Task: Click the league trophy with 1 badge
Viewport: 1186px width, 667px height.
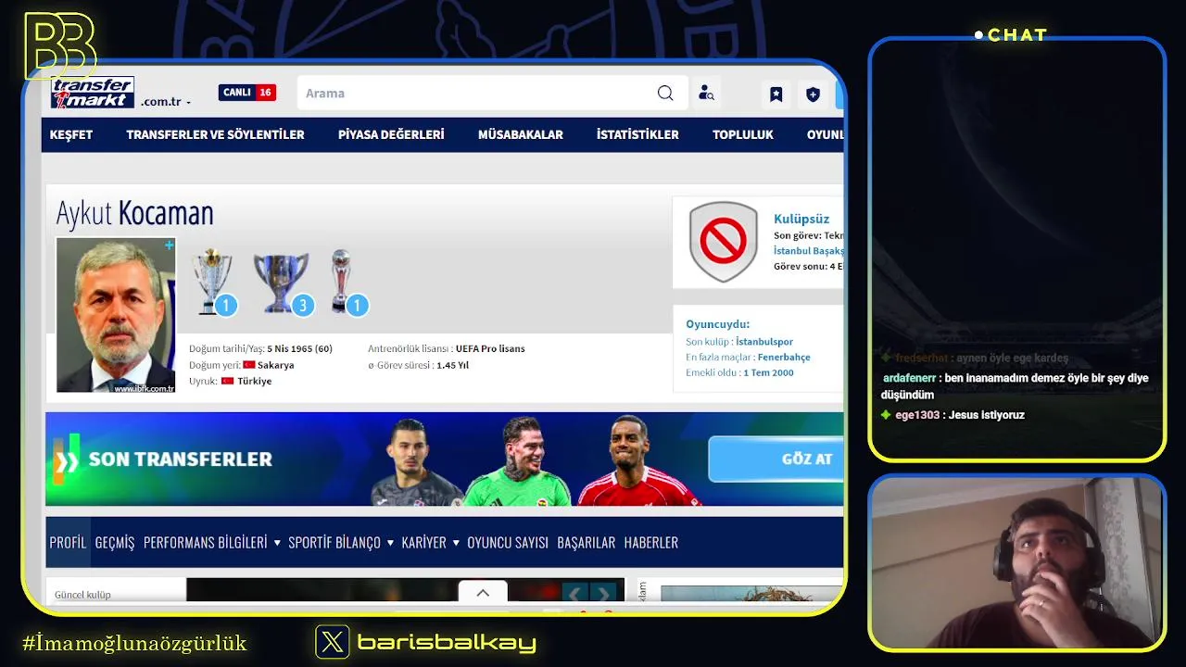Action: [214, 282]
